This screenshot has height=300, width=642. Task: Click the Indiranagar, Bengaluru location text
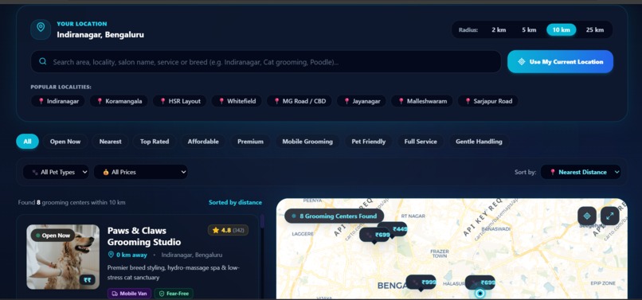(100, 35)
